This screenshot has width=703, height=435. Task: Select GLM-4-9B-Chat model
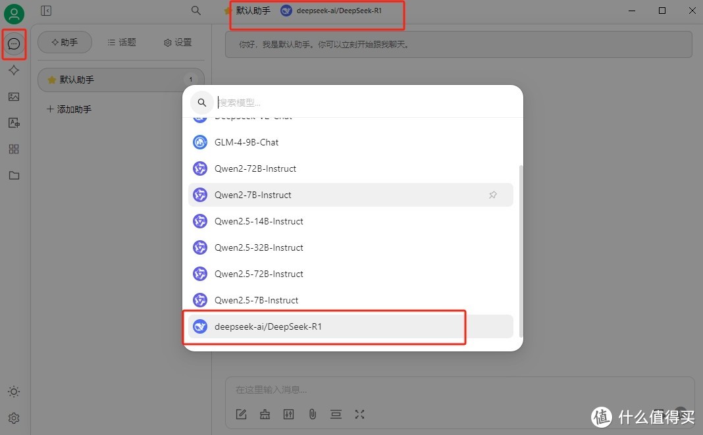click(351, 142)
